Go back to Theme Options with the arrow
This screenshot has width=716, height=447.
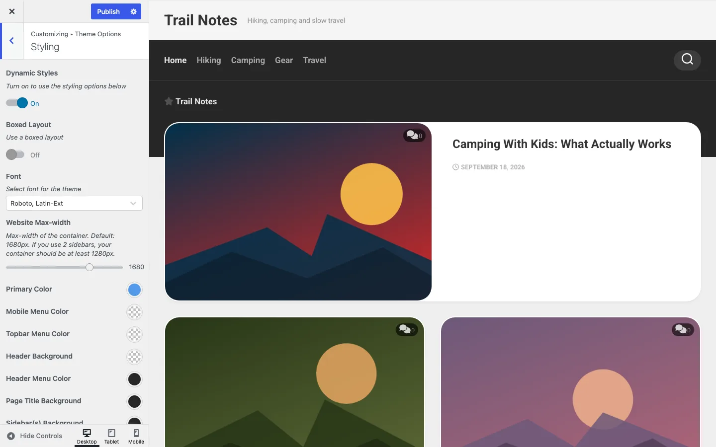coord(12,41)
